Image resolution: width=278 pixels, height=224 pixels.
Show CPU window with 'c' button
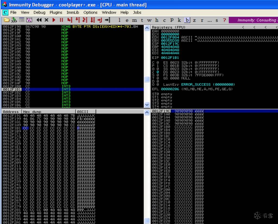click(164, 20)
